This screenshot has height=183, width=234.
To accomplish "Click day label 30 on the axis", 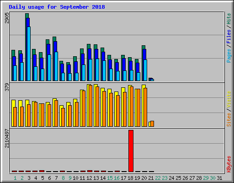I will click(x=213, y=178).
